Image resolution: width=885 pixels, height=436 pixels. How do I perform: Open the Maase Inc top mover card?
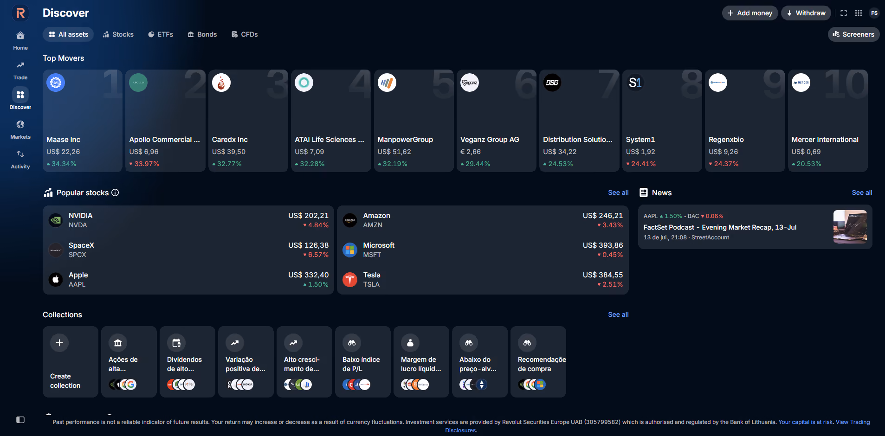(x=83, y=121)
